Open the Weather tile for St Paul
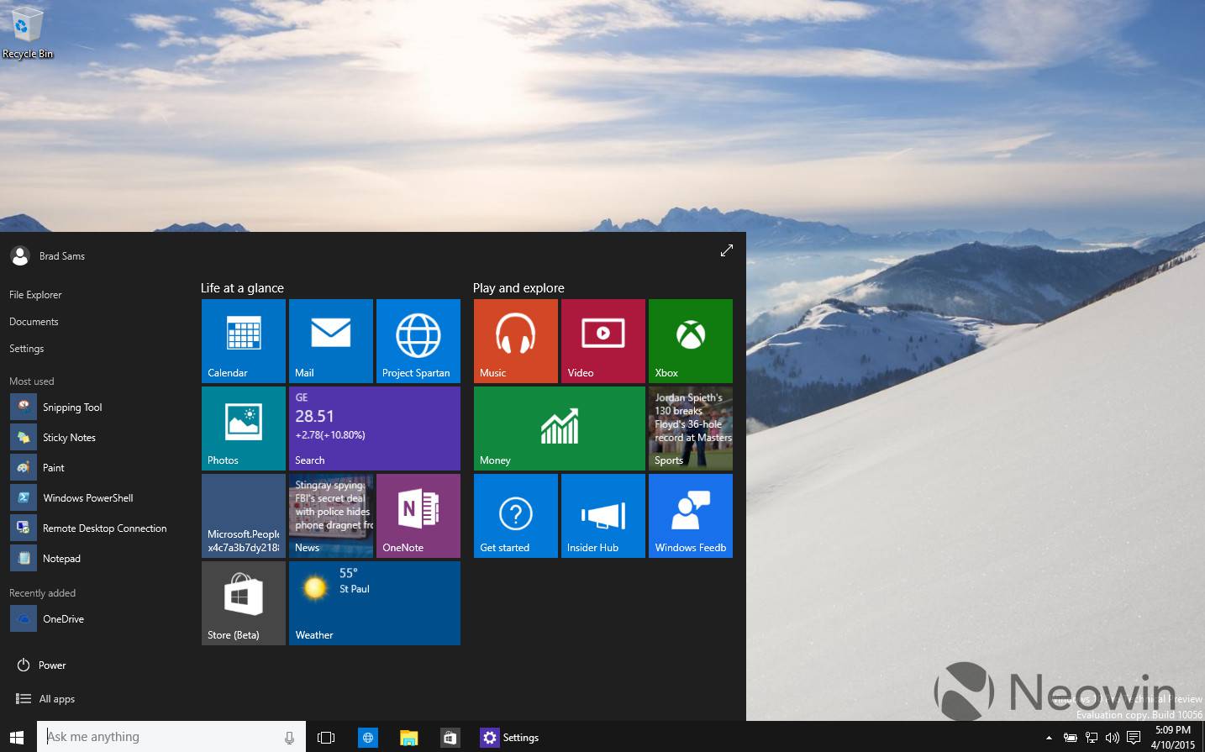This screenshot has width=1205, height=752. point(375,603)
